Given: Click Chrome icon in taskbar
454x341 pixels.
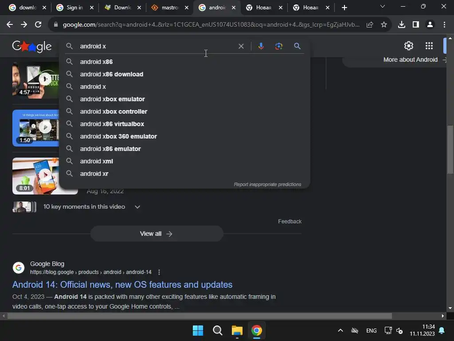Looking at the screenshot, I should click(x=257, y=330).
